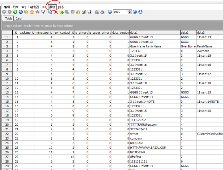Screen dimensions: 223x170
Task: Click the blue floppy disk save icon
Action: (x=89, y=12)
